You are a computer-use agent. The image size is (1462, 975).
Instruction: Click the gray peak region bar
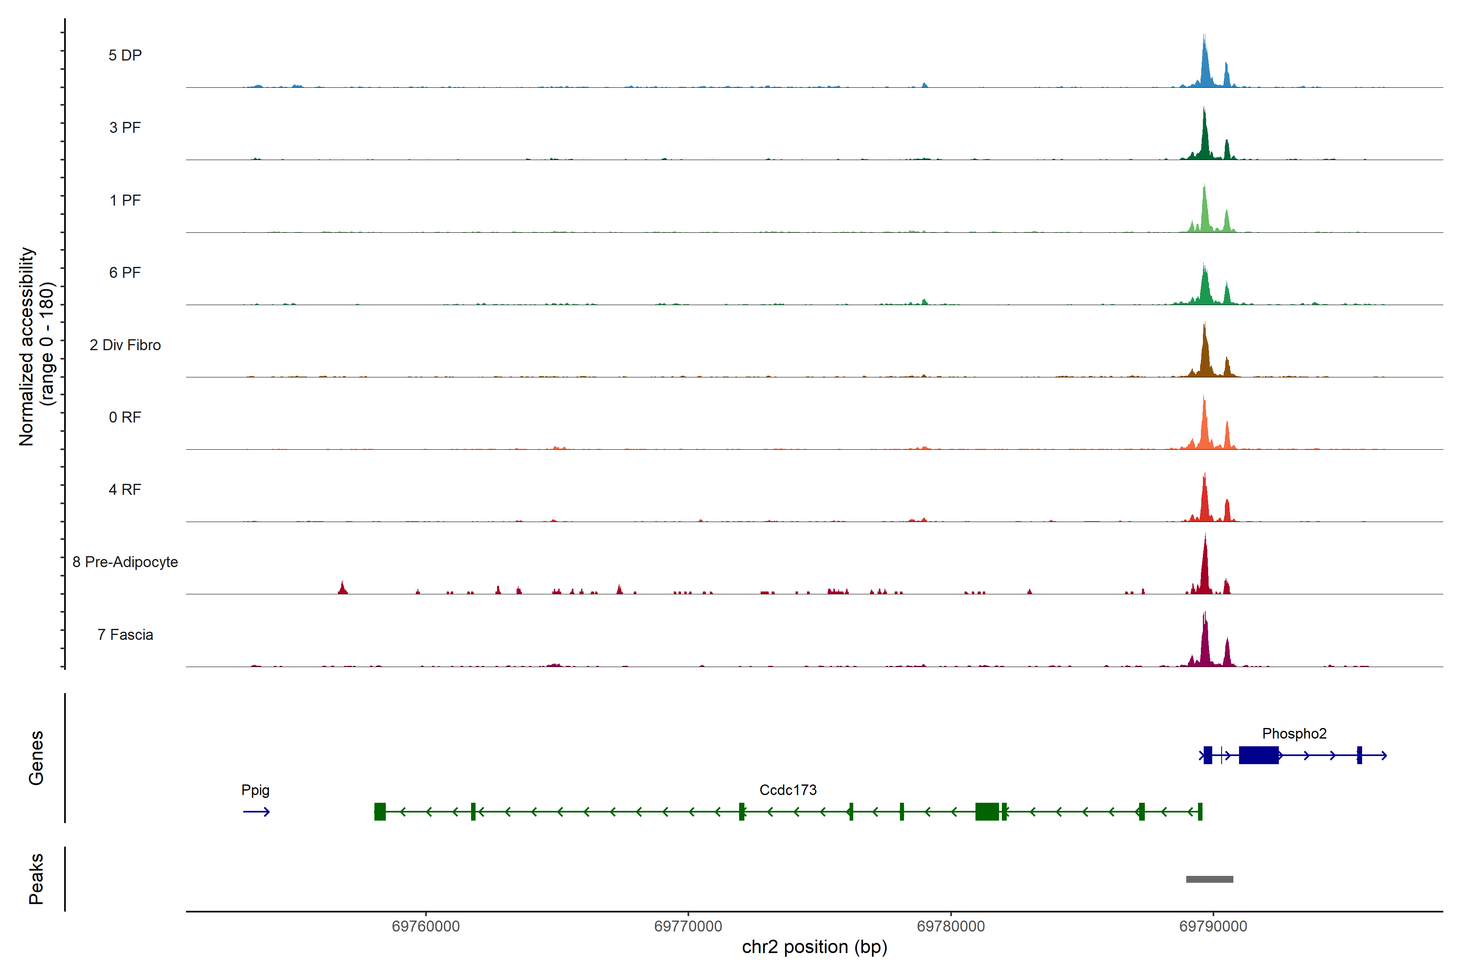click(1209, 879)
